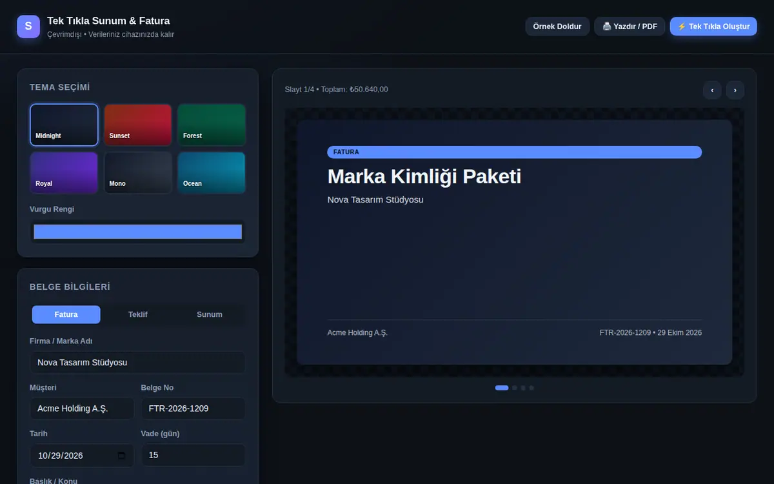Jump to the fourth slide dot
The image size is (774, 484).
[x=531, y=388]
